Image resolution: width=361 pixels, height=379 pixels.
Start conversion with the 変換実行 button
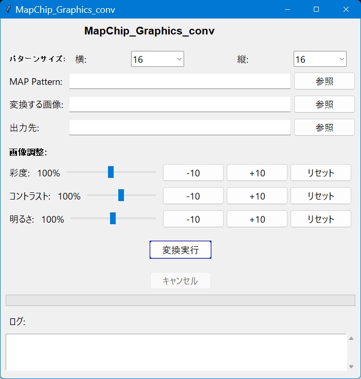[180, 250]
